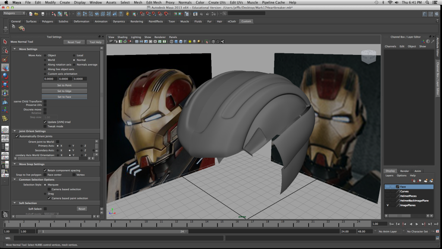Switch to the Polygons shelf tab
This screenshot has width=442, height=249.
(47, 22)
